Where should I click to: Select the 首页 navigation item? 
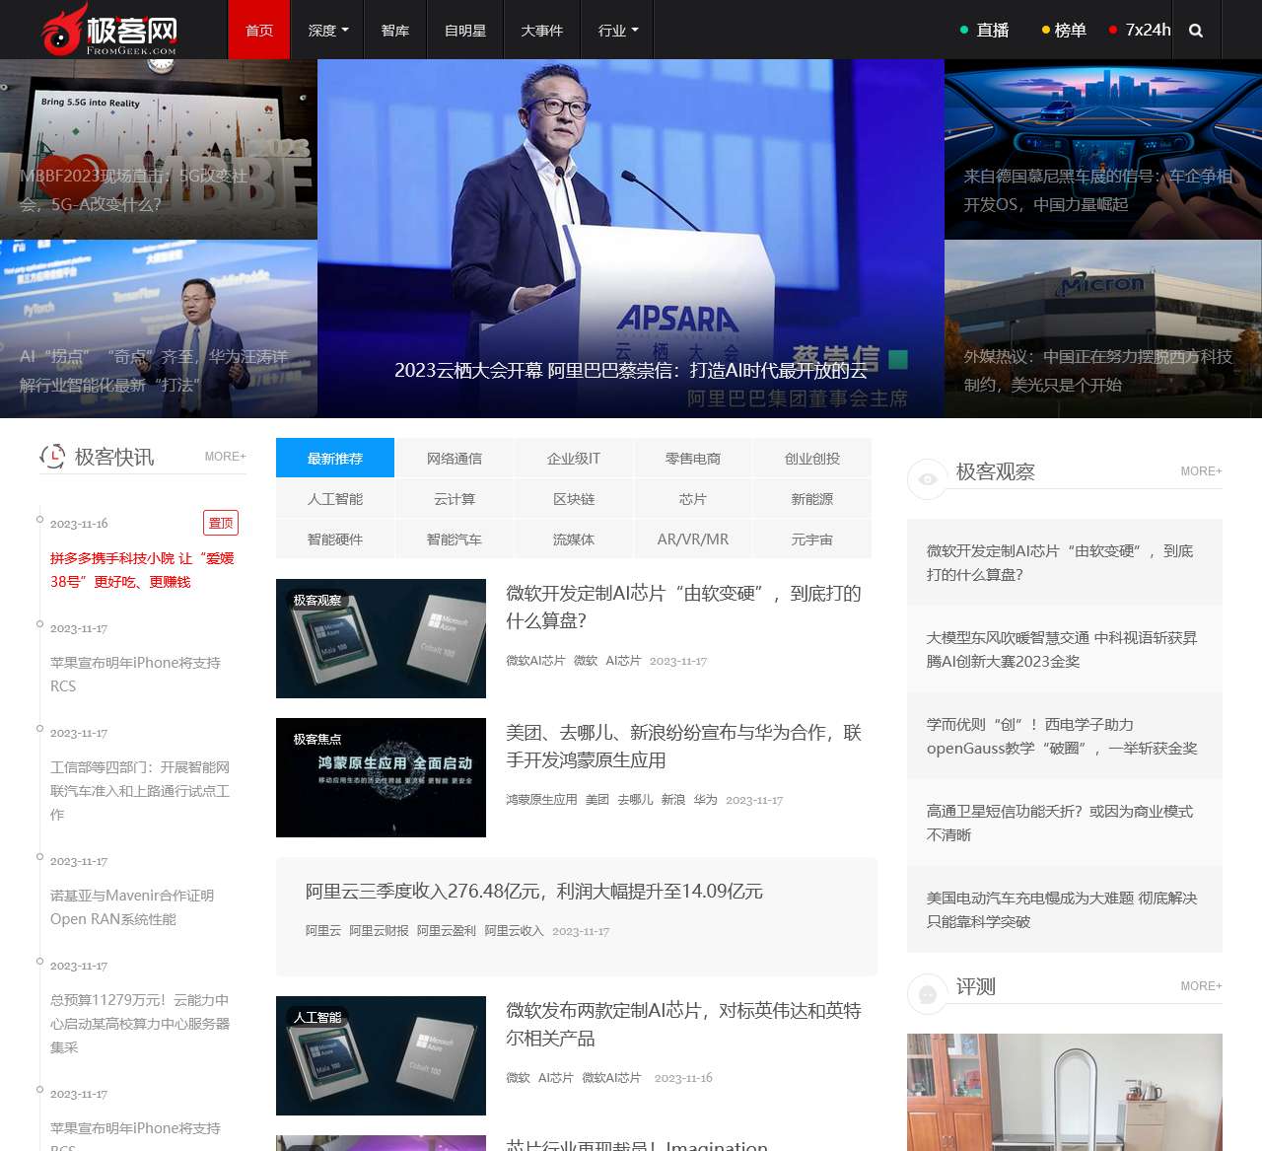(x=259, y=31)
